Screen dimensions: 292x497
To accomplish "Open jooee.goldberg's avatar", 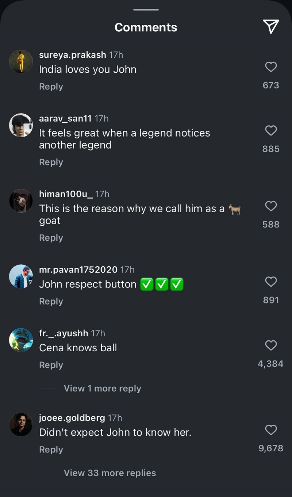I will coord(21,425).
